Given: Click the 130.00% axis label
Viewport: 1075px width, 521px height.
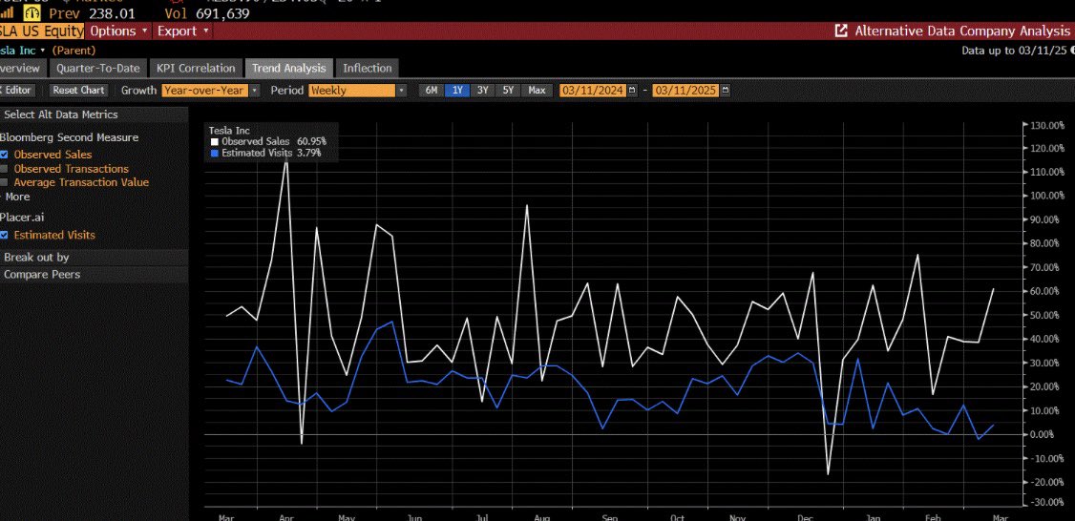Looking at the screenshot, I should [x=1046, y=125].
